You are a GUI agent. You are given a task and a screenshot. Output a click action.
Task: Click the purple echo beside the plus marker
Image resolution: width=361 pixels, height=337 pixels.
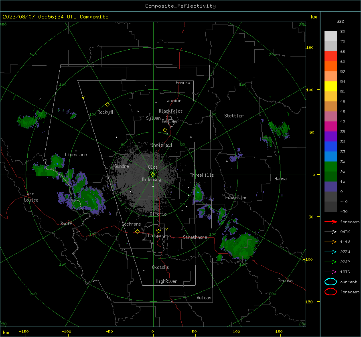233,159
